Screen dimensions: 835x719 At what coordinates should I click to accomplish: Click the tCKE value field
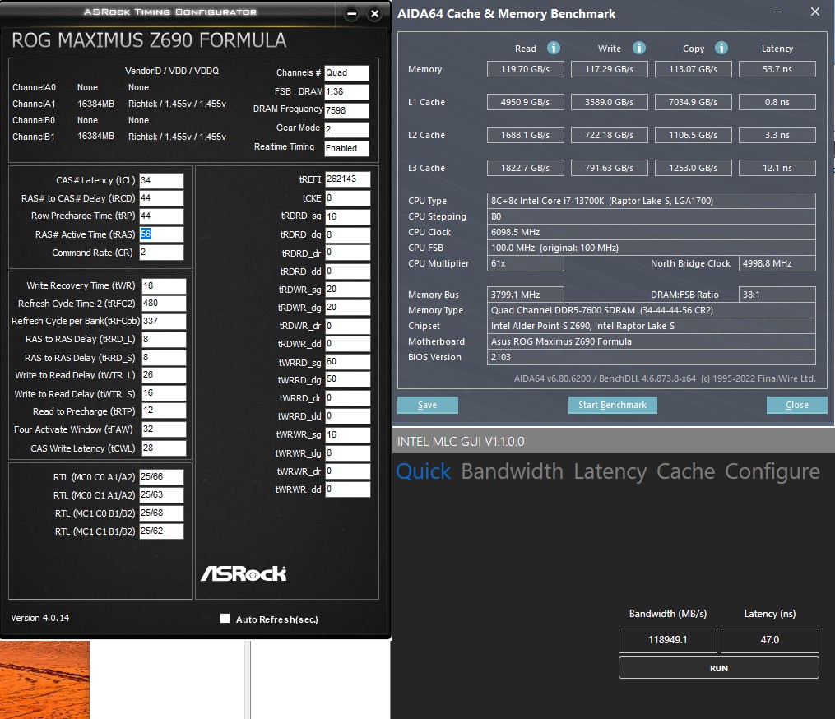pos(347,198)
